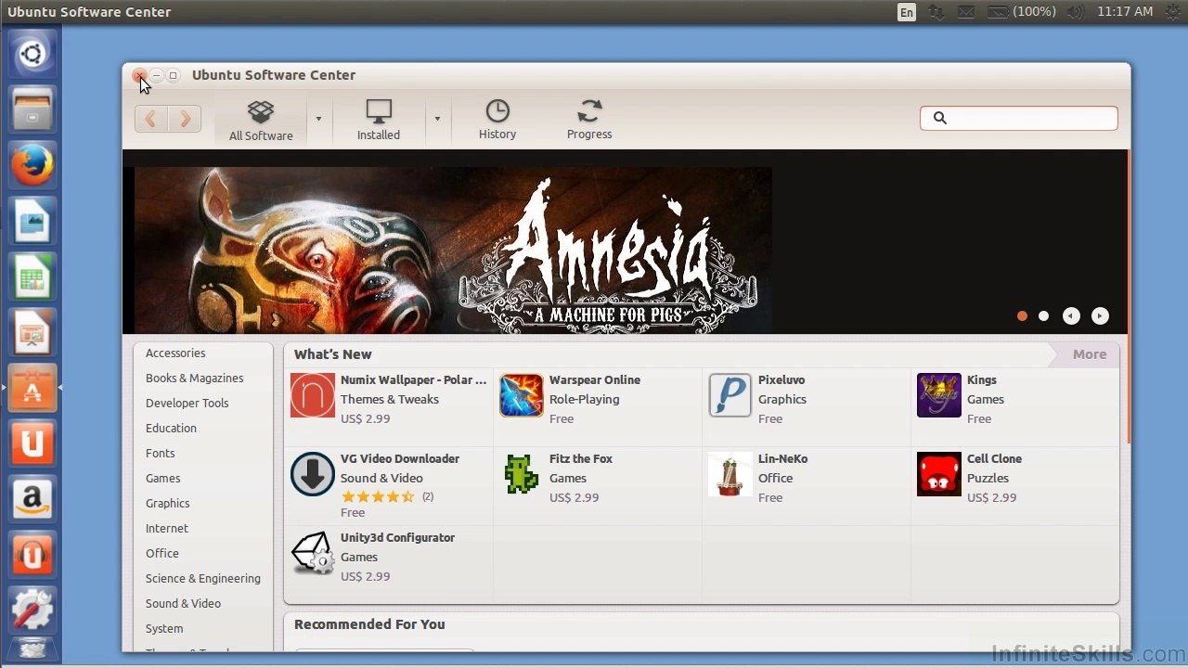1188x668 pixels.
Task: Open the Ubuntu Dash from the launcher
Action: [32, 54]
